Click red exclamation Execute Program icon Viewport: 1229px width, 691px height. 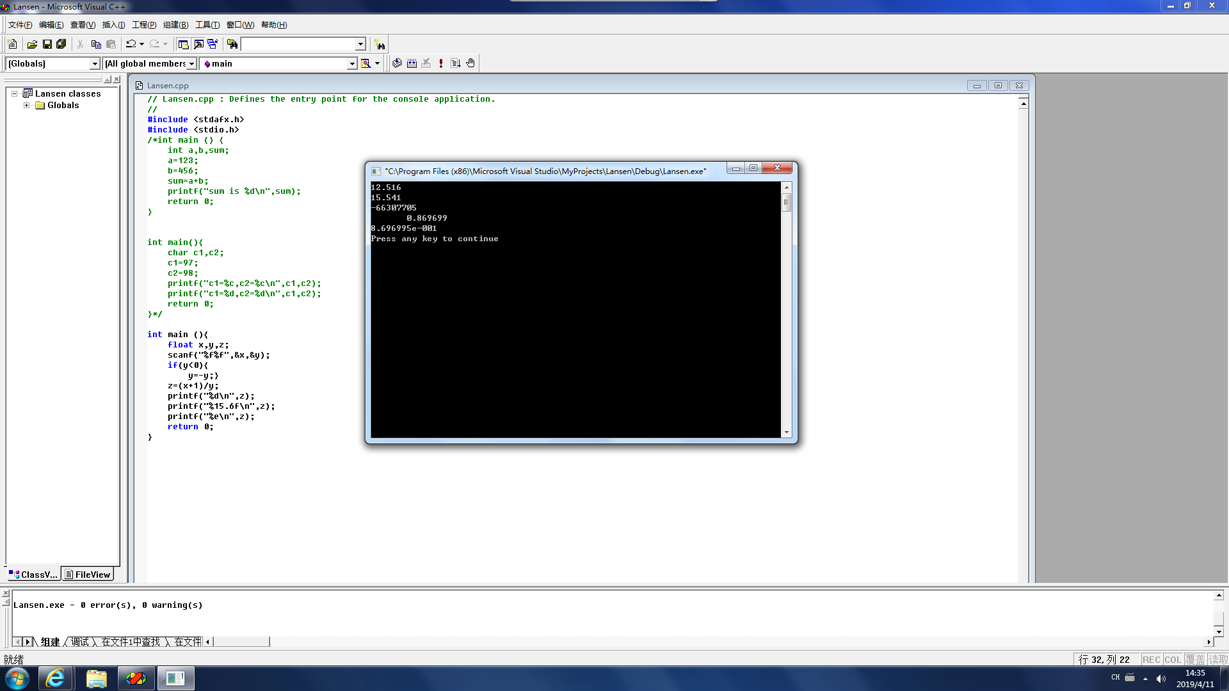(440, 63)
